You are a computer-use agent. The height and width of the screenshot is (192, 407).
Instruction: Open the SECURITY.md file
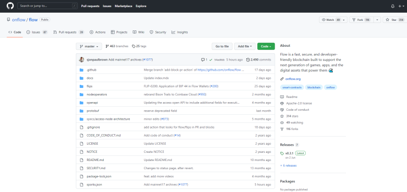pos(96,168)
